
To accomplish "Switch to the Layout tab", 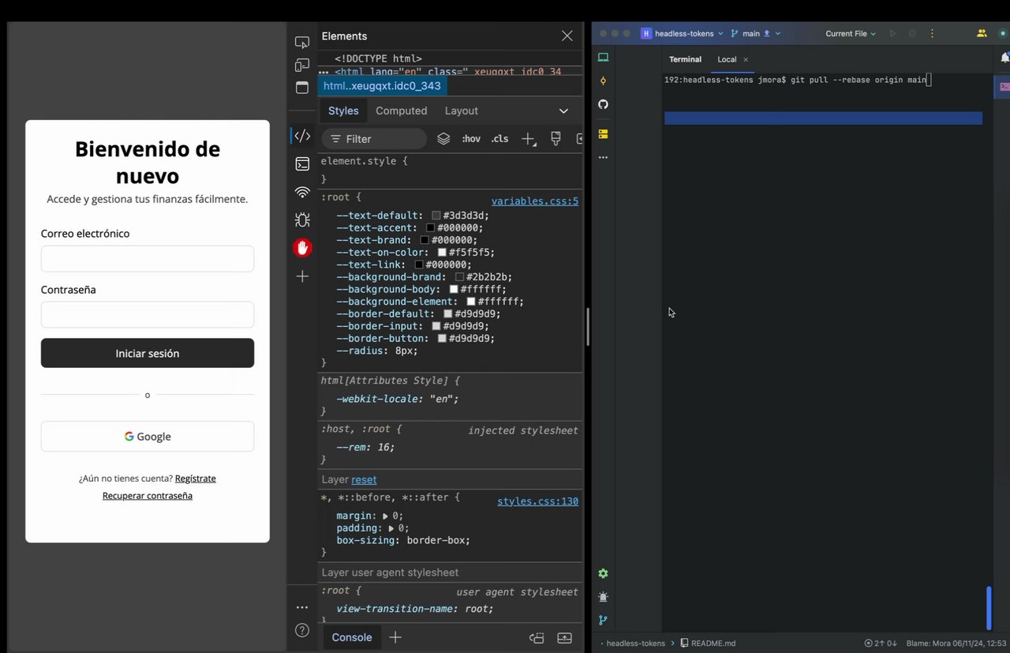I will [x=462, y=111].
